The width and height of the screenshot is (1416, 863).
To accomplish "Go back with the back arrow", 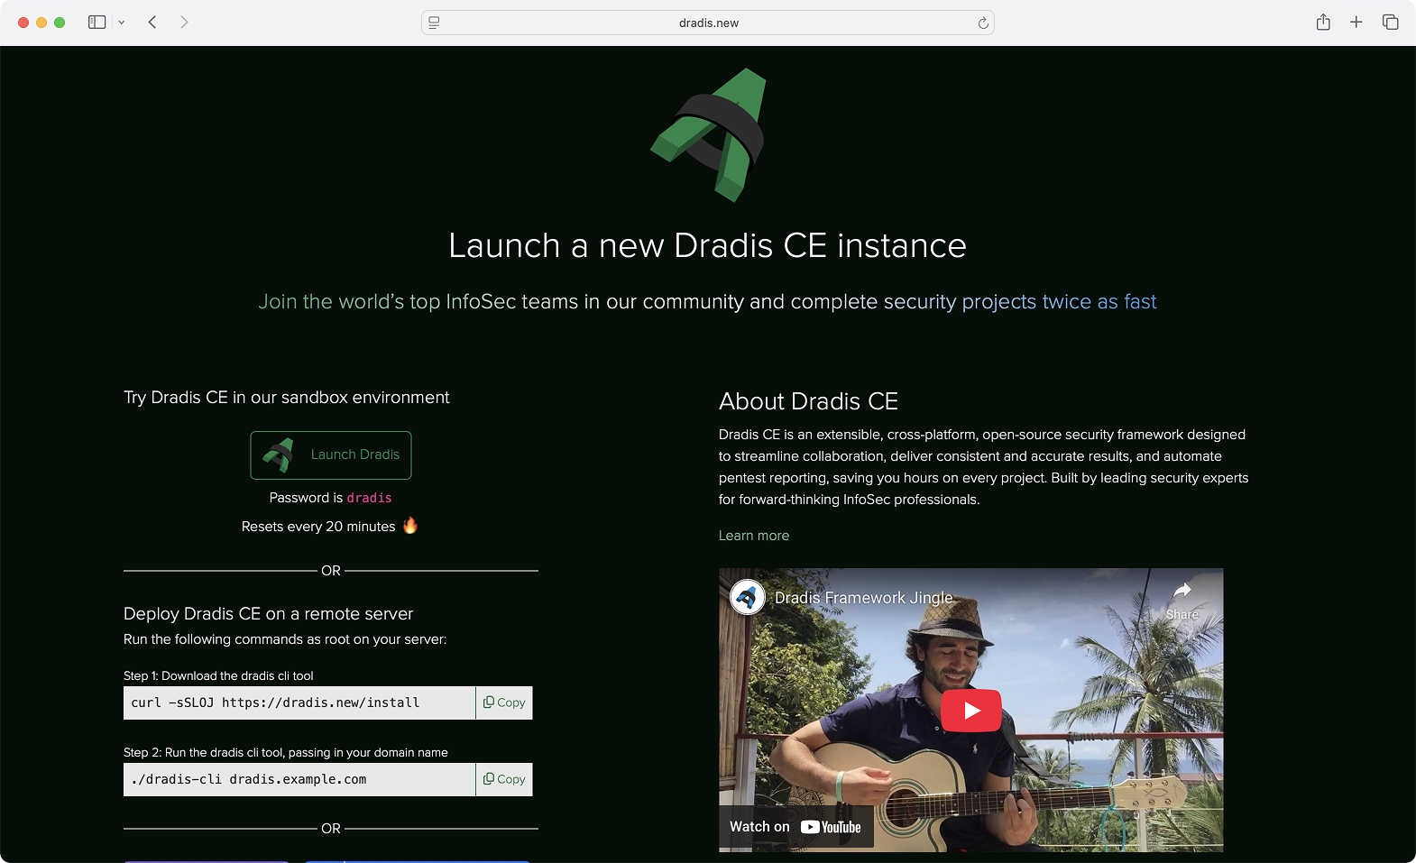I will pyautogui.click(x=152, y=23).
